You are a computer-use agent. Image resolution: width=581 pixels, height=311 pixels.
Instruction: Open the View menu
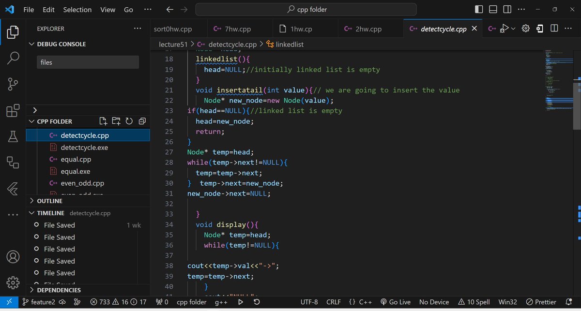coord(107,10)
